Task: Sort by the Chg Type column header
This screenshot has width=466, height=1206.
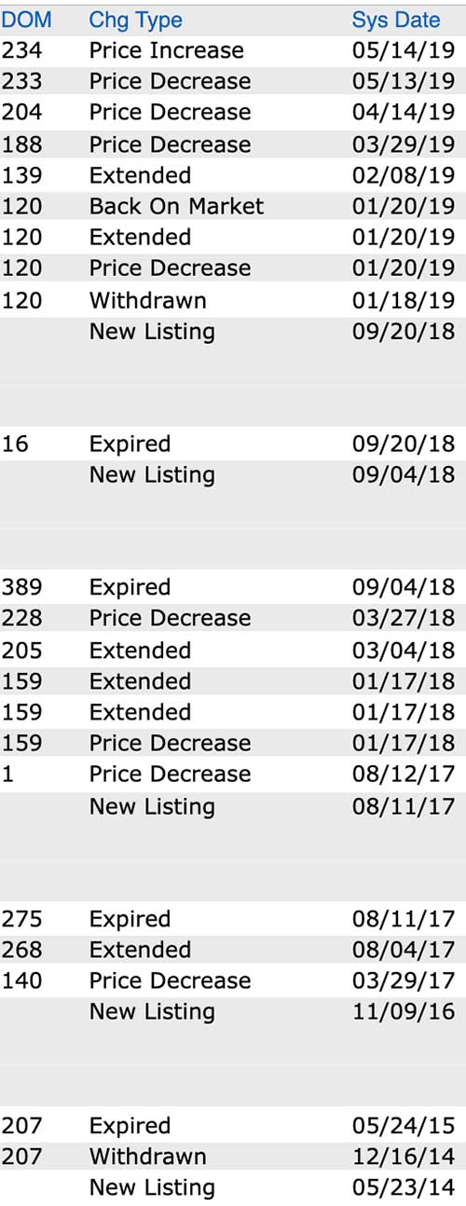Action: pos(136,21)
